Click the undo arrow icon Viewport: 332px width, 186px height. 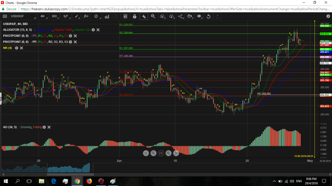pyautogui.click(x=209, y=16)
